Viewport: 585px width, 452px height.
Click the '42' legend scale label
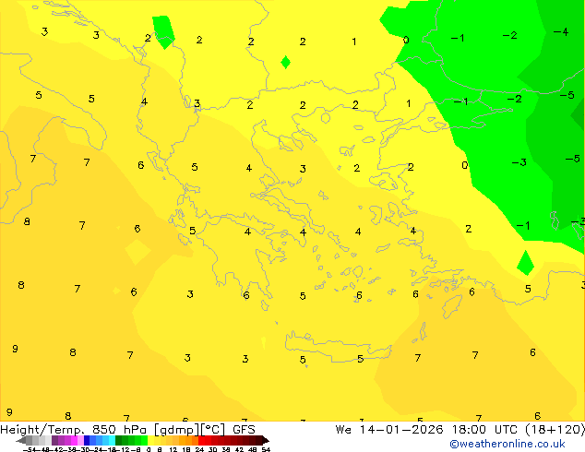pyautogui.click(x=239, y=450)
